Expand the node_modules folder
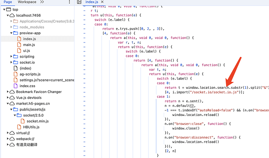The width and height of the screenshot is (269, 158). pyautogui.click(x=11, y=27)
